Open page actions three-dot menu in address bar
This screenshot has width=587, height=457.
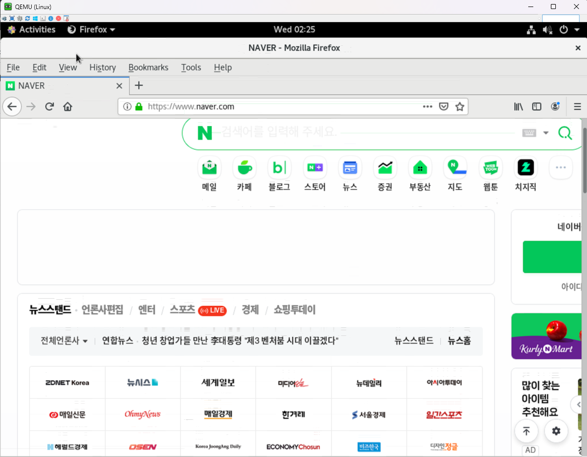[x=427, y=106]
